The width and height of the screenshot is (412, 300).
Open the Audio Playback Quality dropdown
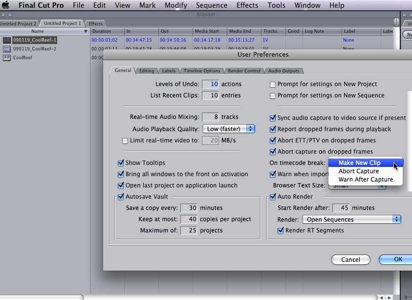[229, 129]
